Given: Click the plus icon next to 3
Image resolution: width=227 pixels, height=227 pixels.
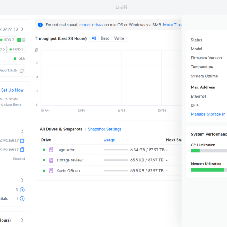Looking at the screenshot, I should (x=22, y=190).
